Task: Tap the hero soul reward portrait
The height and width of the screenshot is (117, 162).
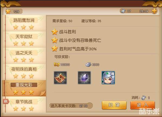Action: (x=108, y=78)
